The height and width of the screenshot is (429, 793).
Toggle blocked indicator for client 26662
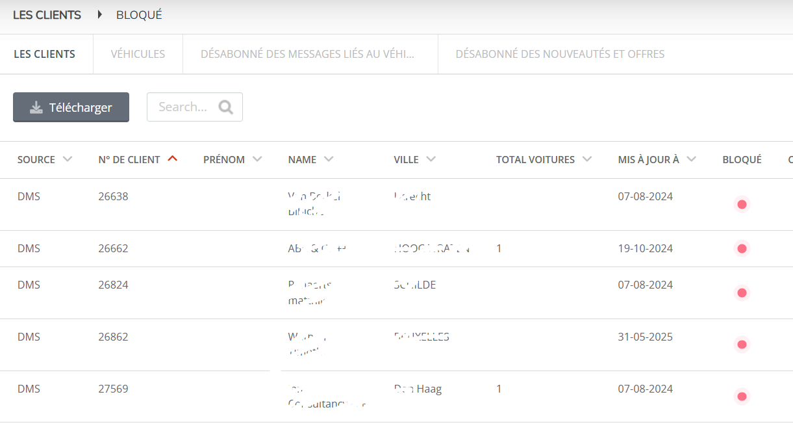click(742, 248)
